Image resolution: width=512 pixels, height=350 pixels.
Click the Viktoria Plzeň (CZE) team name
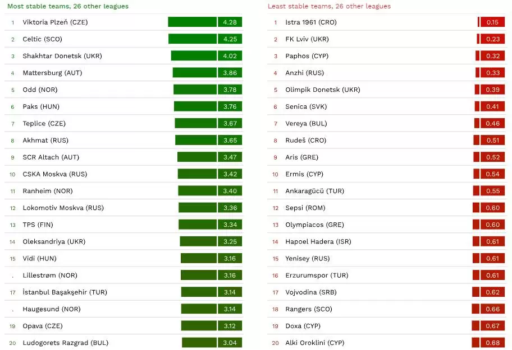point(55,22)
